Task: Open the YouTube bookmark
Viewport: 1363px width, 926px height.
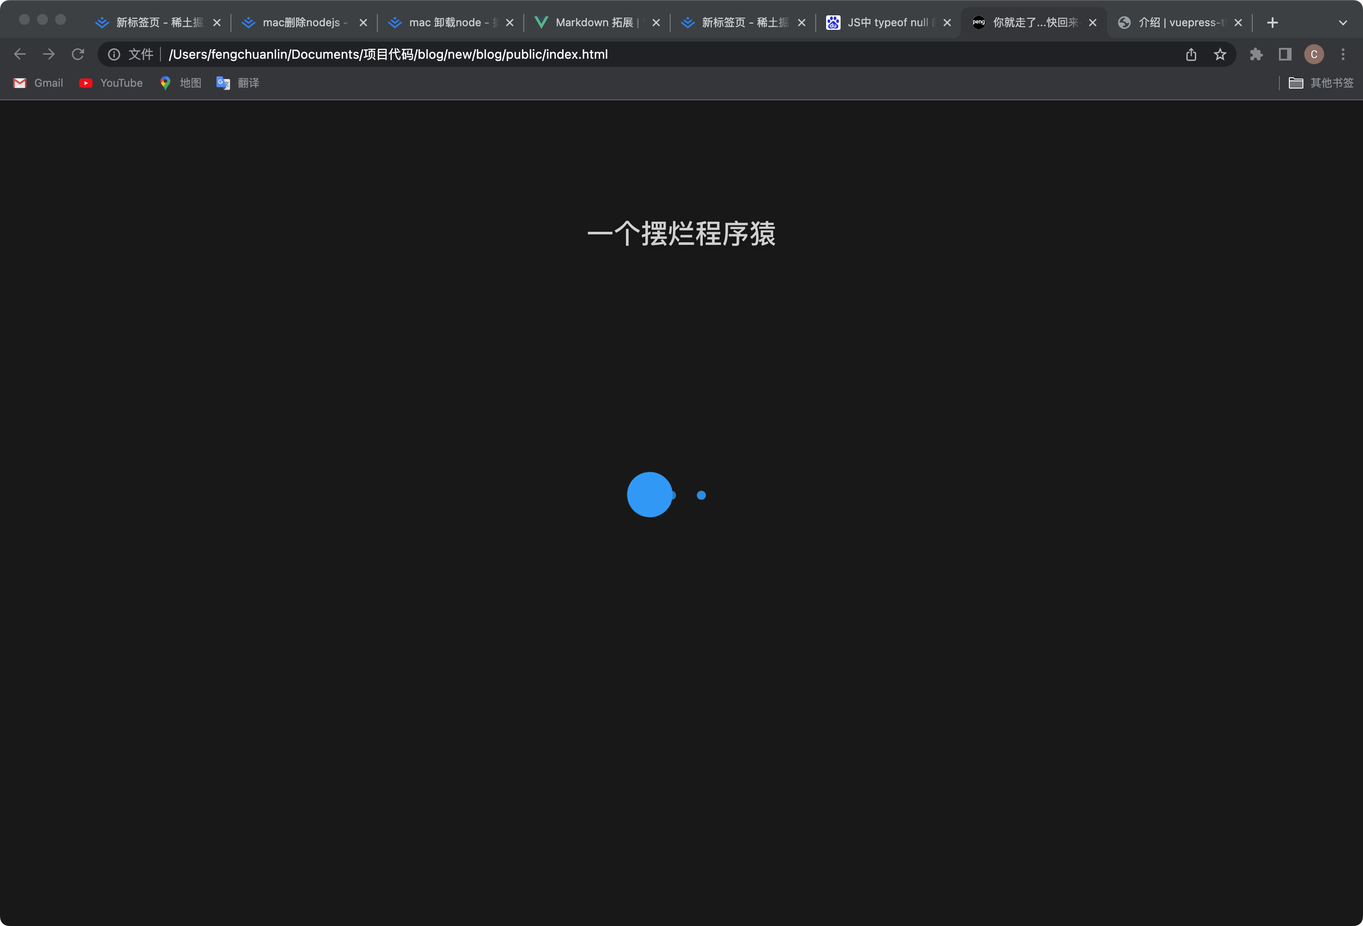Action: pyautogui.click(x=111, y=83)
